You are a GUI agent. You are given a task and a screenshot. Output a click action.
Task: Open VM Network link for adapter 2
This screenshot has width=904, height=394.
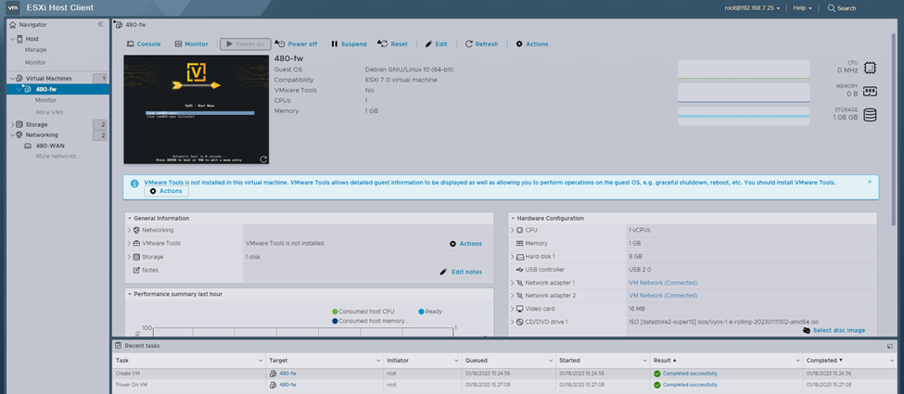tap(663, 296)
